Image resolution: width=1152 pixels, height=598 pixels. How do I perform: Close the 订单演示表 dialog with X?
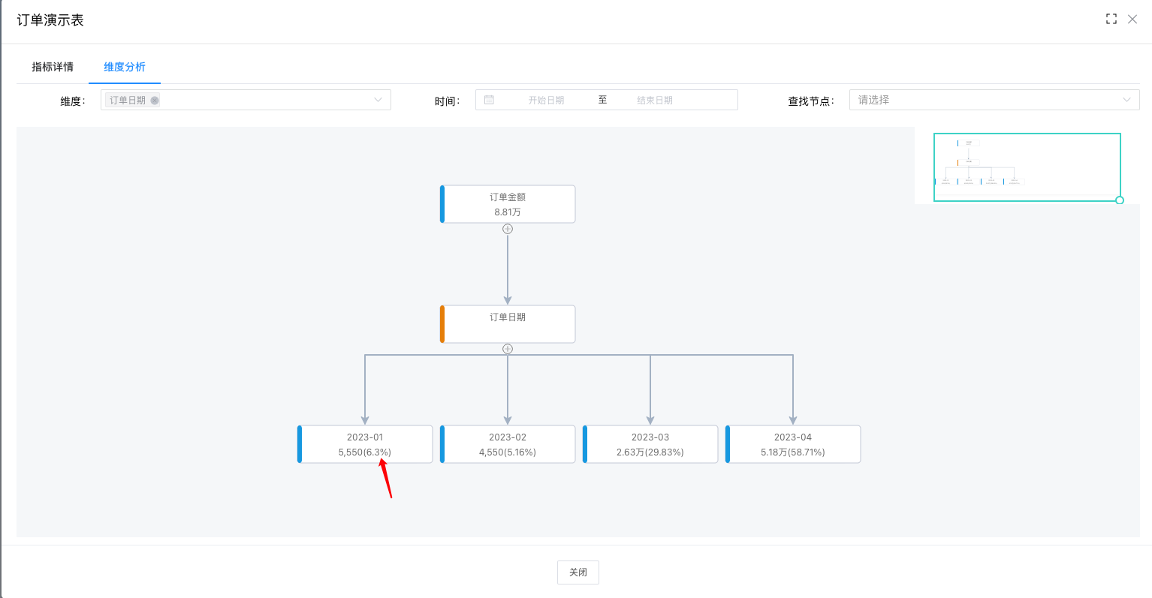(1132, 20)
